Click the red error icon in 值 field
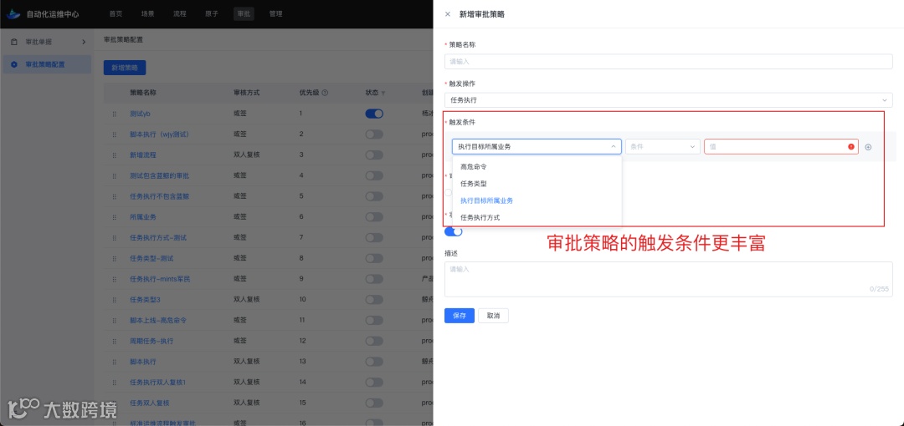The width and height of the screenshot is (904, 426). (851, 147)
